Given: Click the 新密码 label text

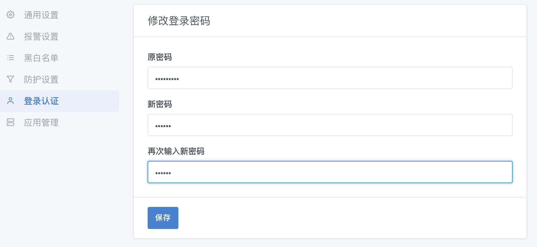Looking at the screenshot, I should [x=160, y=104].
